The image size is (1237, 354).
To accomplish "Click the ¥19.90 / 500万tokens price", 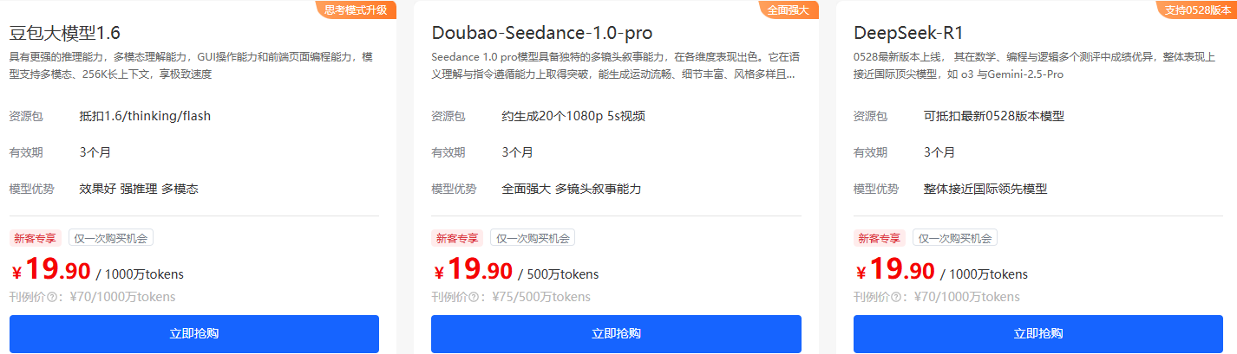I will 515,271.
